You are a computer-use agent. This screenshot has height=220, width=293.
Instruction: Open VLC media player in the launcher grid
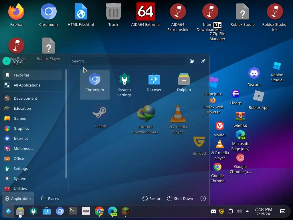[178, 119]
